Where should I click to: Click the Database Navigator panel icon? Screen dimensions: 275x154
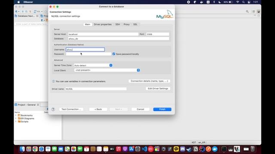[16, 16]
